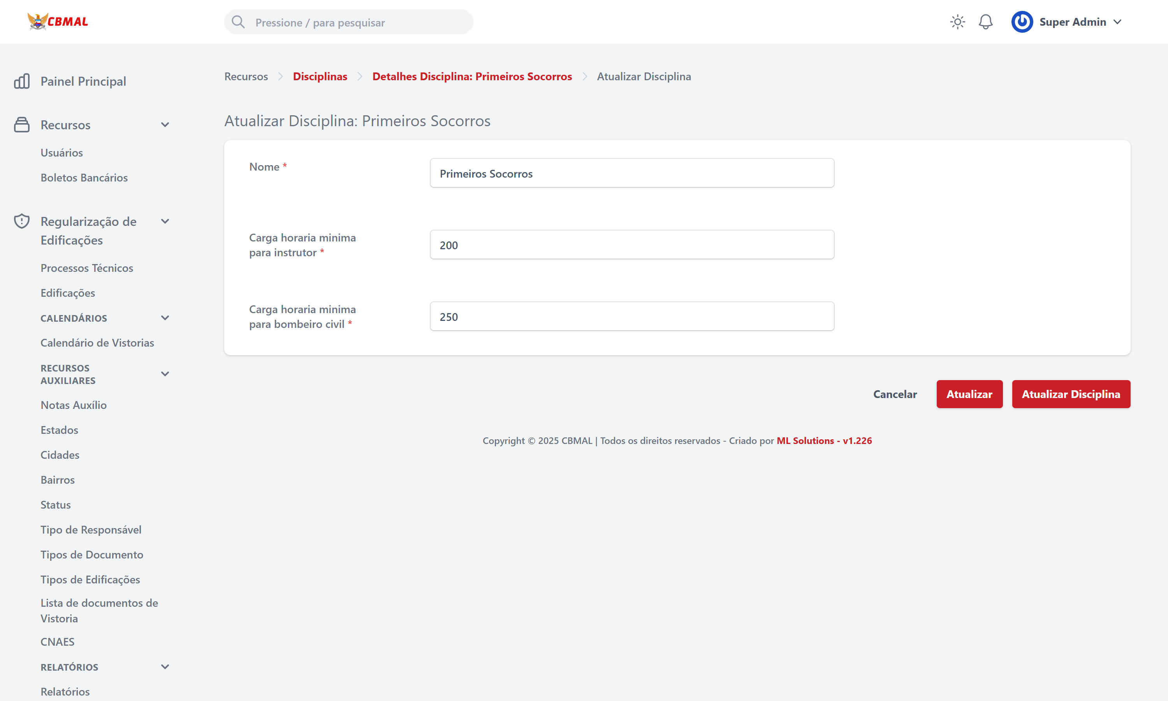The image size is (1168, 701).
Task: Click the Recursos briefcase icon
Action: click(x=22, y=125)
